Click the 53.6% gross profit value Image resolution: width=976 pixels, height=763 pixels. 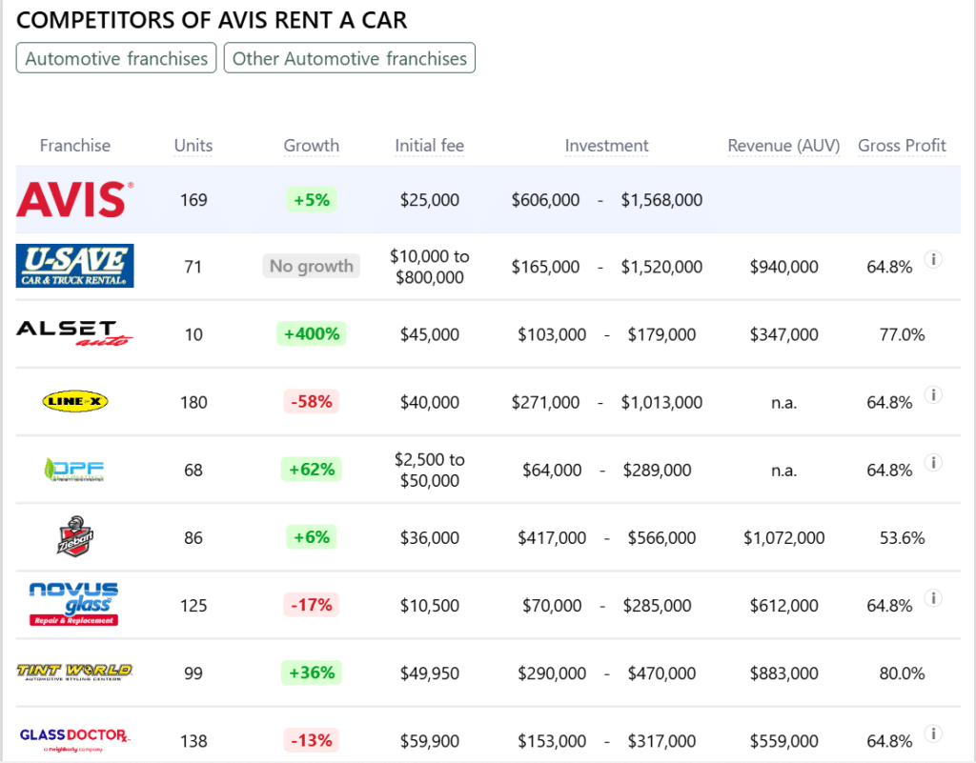(902, 538)
